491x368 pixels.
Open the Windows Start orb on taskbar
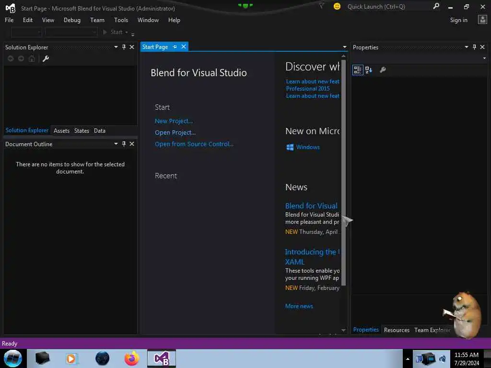[x=13, y=358]
